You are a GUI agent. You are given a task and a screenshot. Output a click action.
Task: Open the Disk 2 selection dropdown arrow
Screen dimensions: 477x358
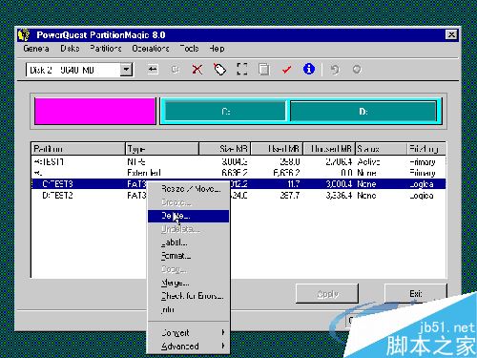tap(126, 70)
